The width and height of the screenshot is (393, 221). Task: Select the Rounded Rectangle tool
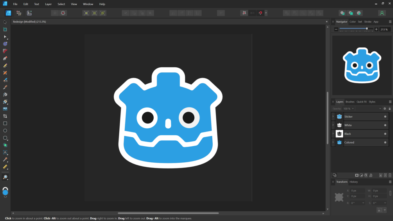[x=5, y=138]
